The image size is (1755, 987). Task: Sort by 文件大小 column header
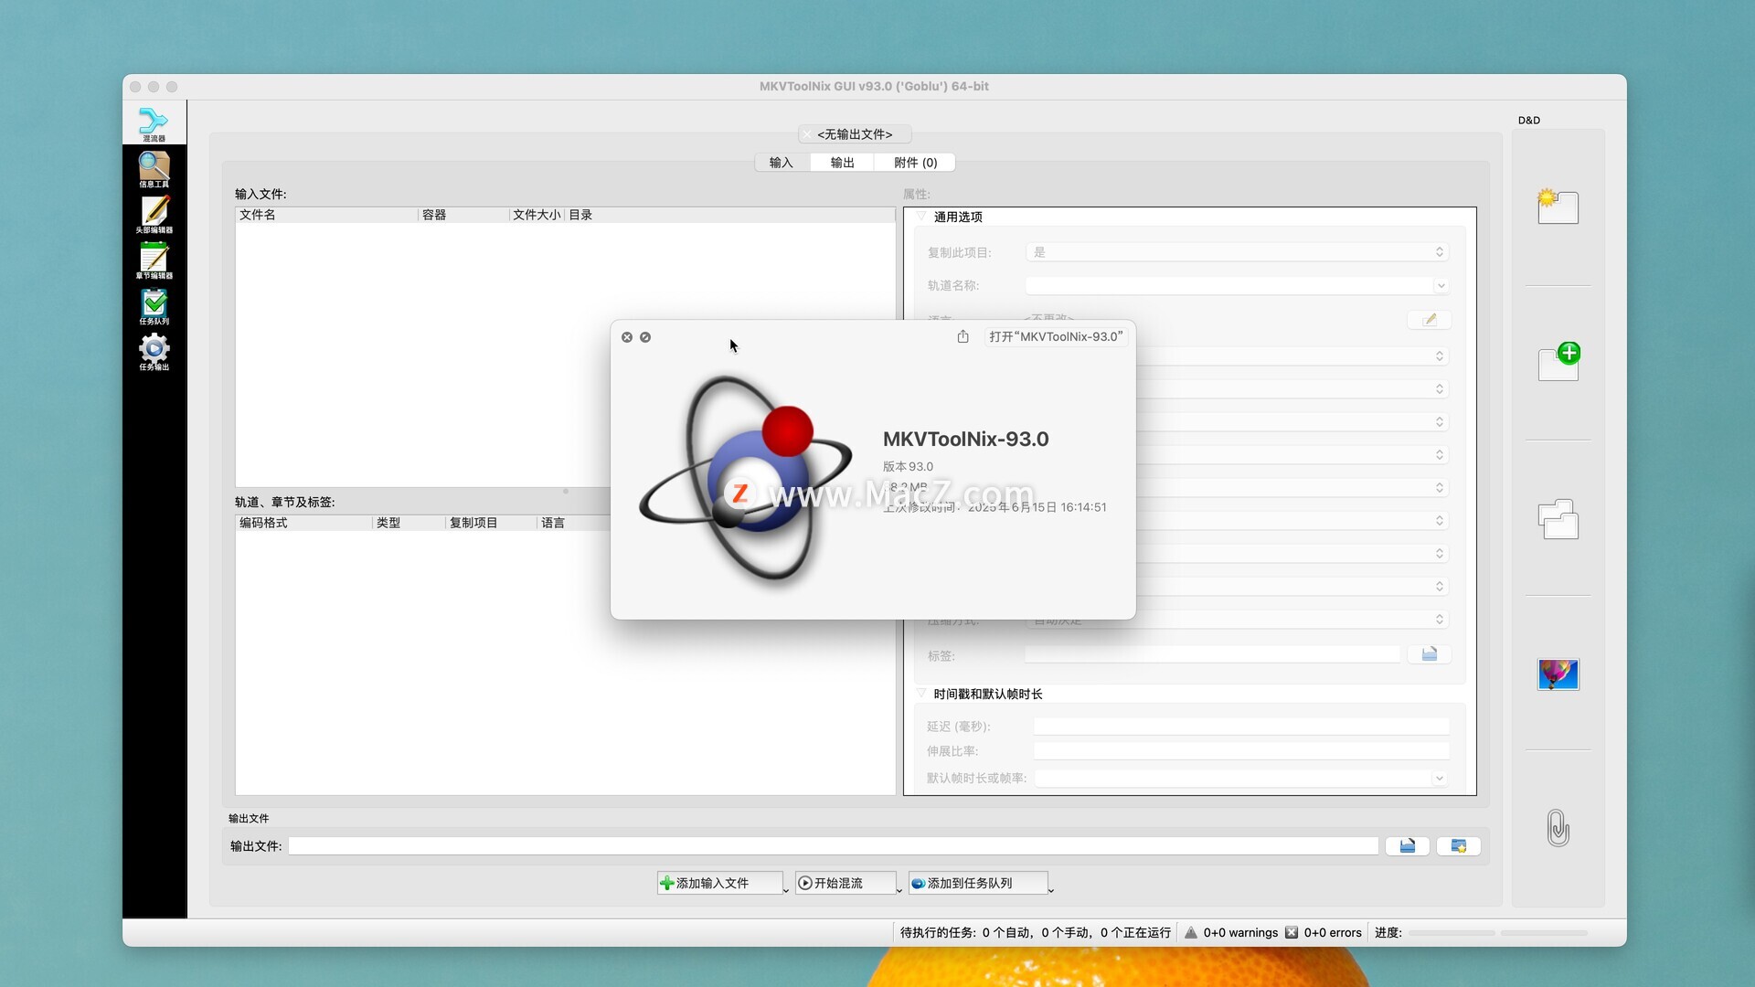[x=537, y=215]
